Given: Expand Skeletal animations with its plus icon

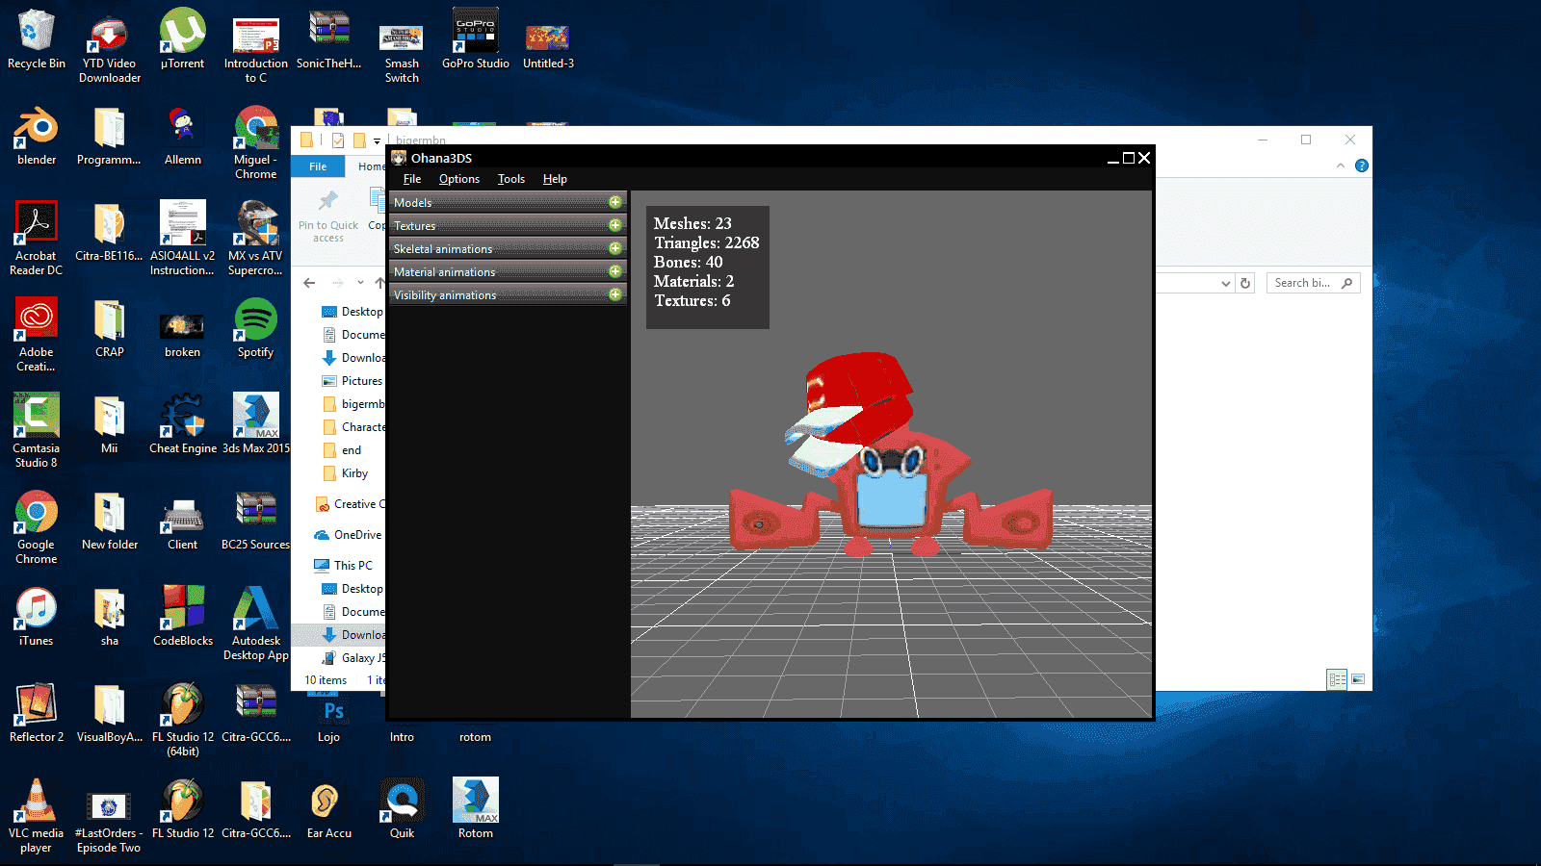Looking at the screenshot, I should 614,248.
